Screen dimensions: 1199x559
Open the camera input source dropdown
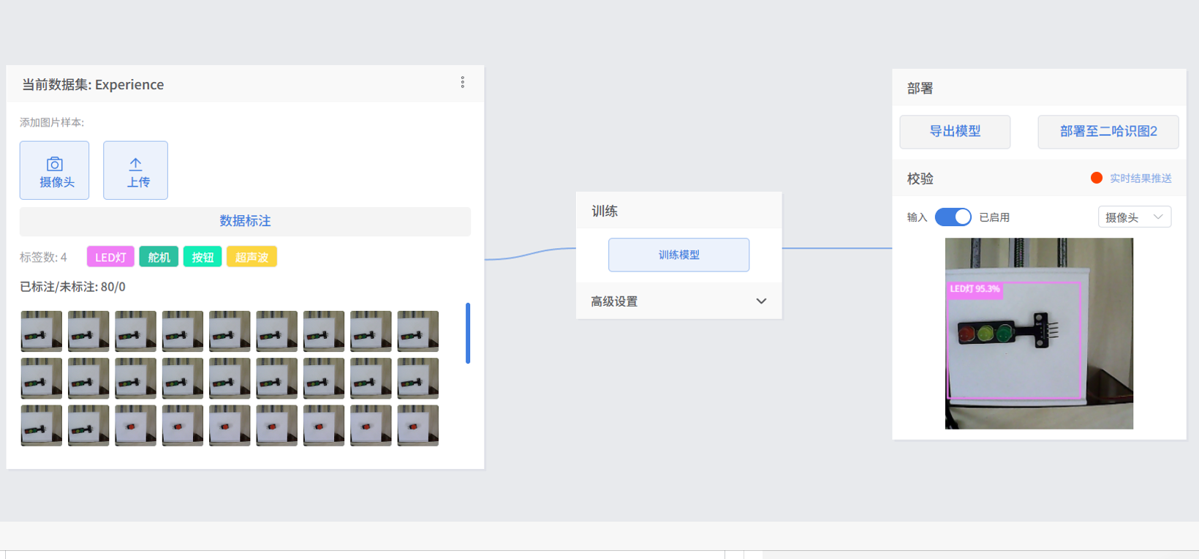point(1134,217)
